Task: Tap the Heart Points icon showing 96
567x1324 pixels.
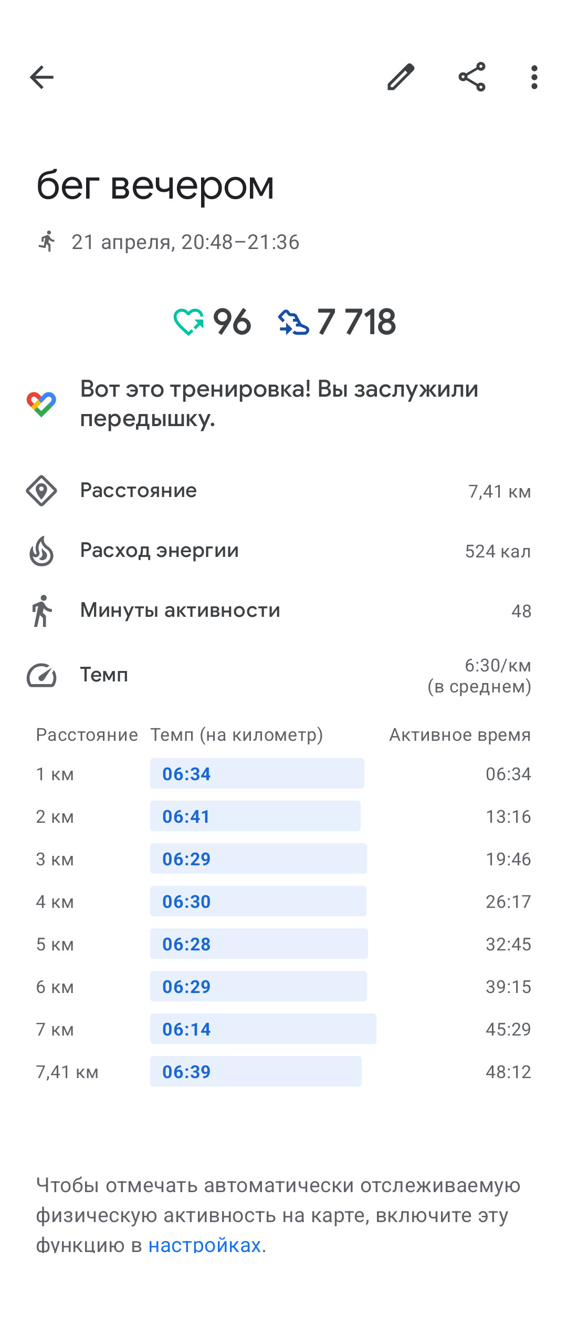Action: tap(188, 322)
